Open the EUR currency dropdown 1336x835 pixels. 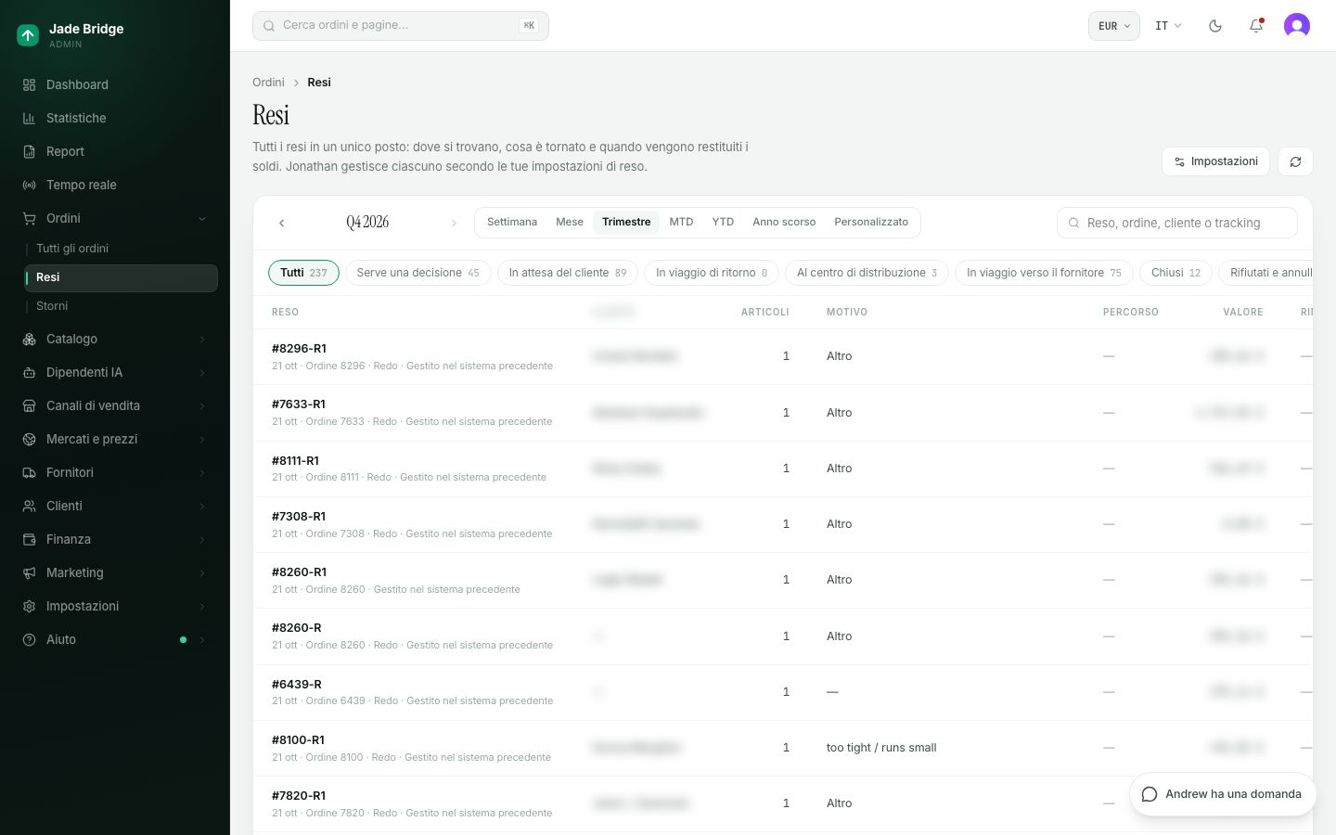click(1113, 26)
